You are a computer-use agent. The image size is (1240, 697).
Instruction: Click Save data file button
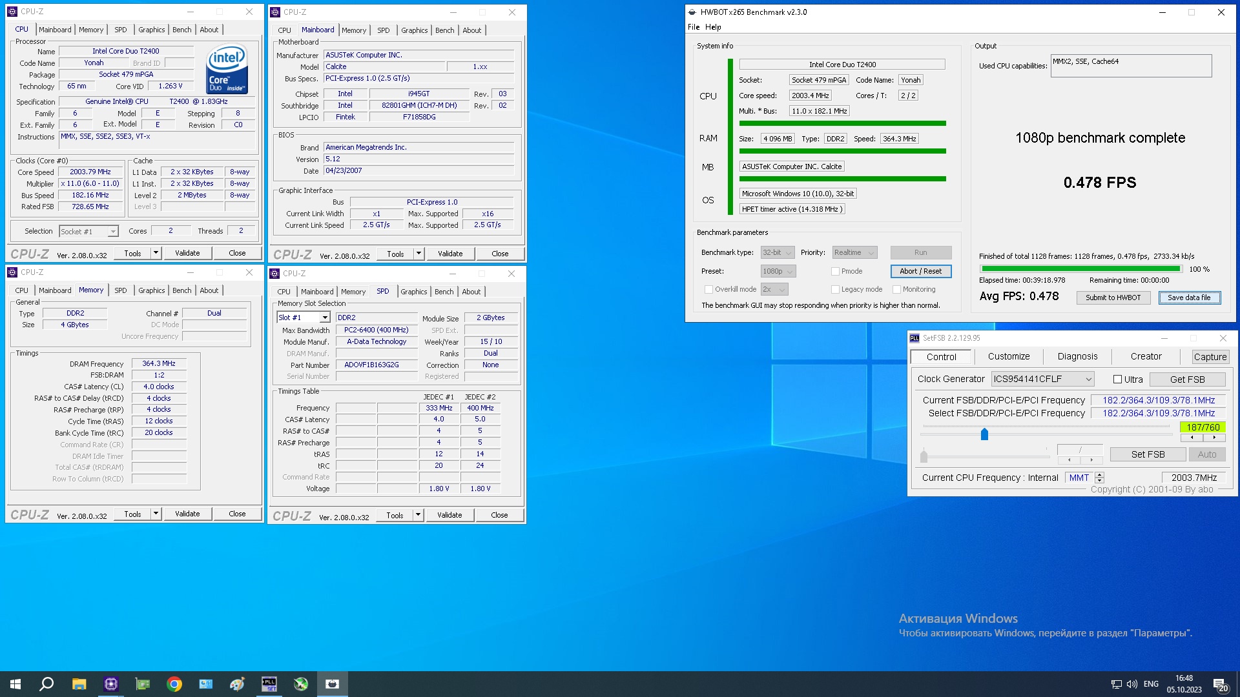1189,298
